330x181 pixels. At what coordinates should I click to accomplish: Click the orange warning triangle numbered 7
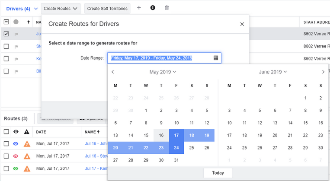point(27,144)
